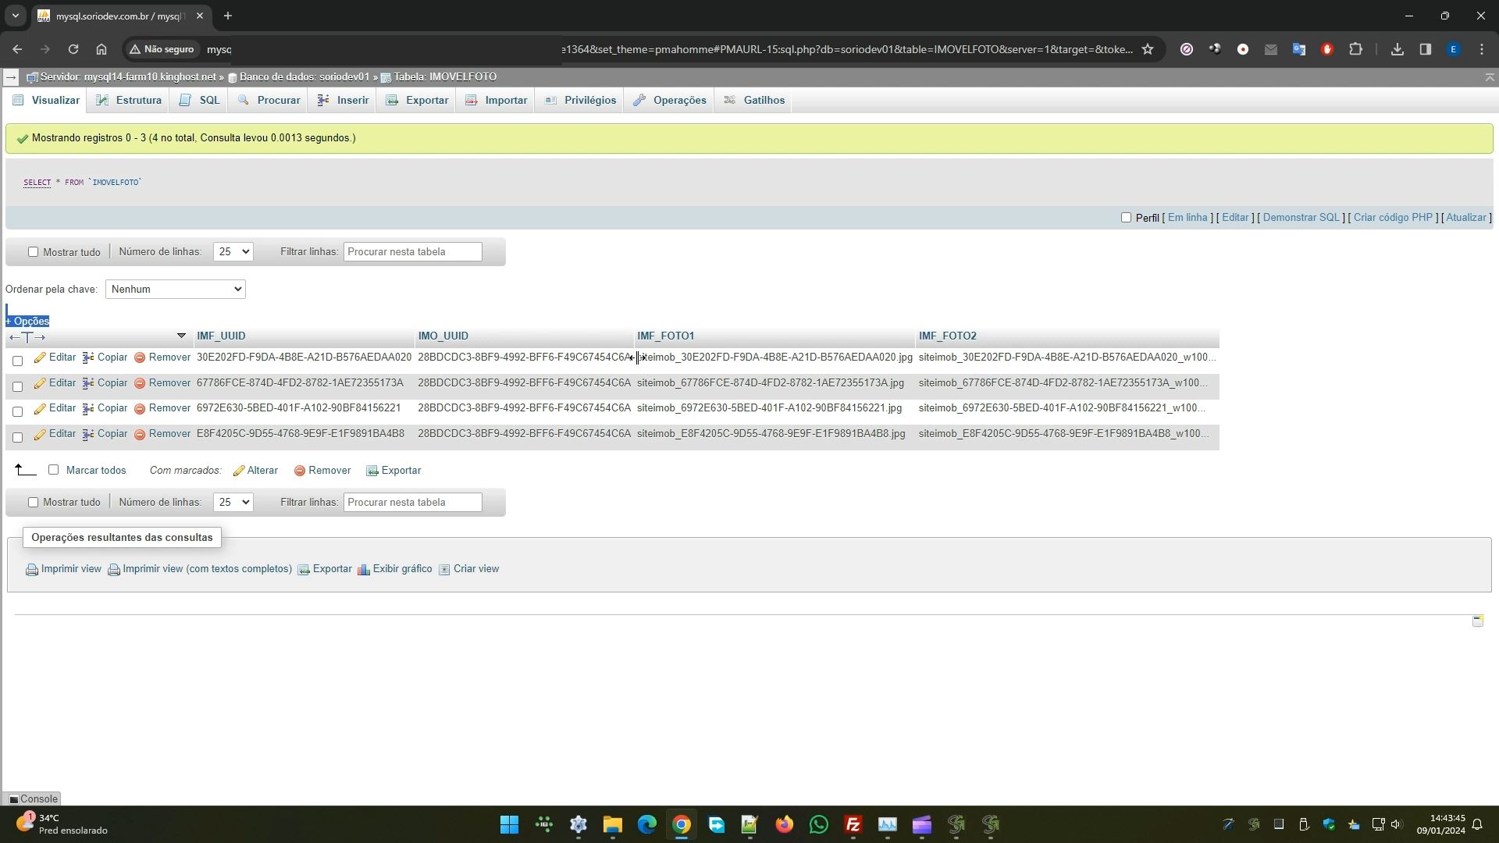The height and width of the screenshot is (843, 1499).
Task: Click the Criar view icon
Action: 444,570
